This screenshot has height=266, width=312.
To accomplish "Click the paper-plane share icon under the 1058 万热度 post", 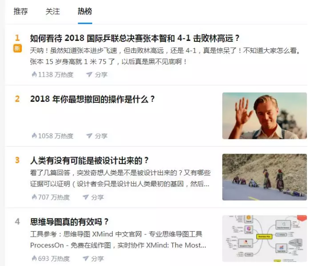I will click(x=89, y=136).
